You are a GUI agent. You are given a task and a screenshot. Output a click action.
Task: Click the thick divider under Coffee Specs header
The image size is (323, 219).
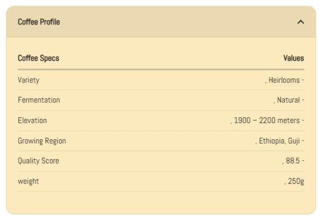(161, 69)
